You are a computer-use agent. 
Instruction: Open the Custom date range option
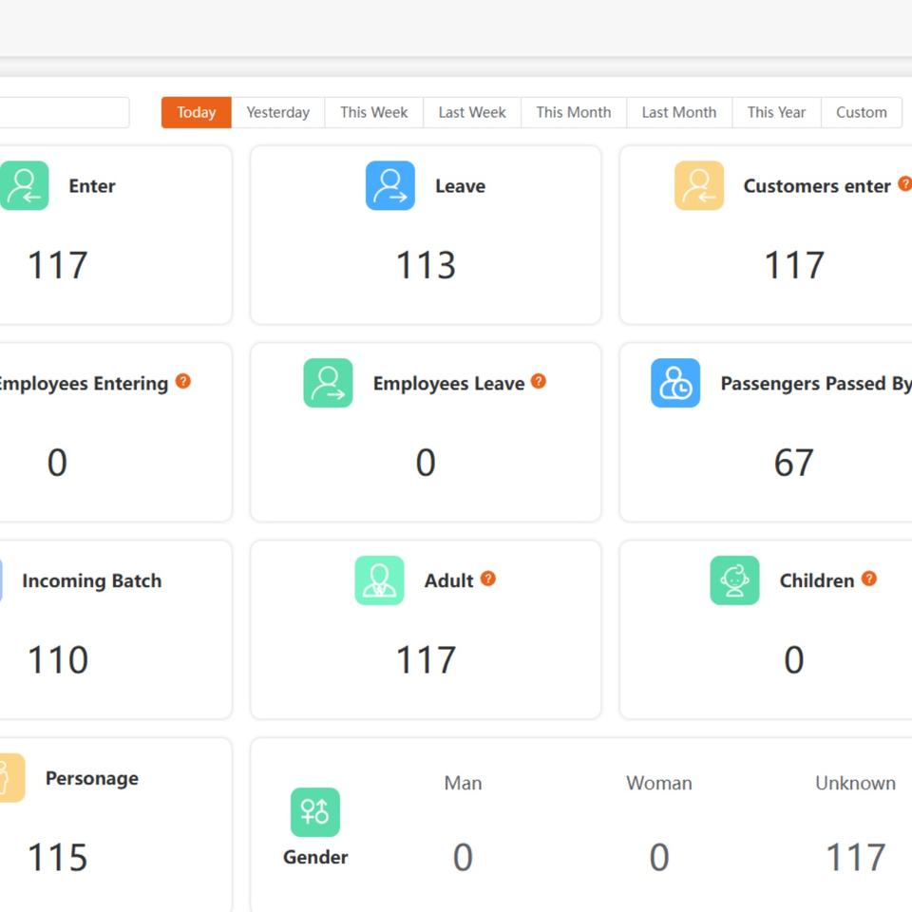point(861,112)
